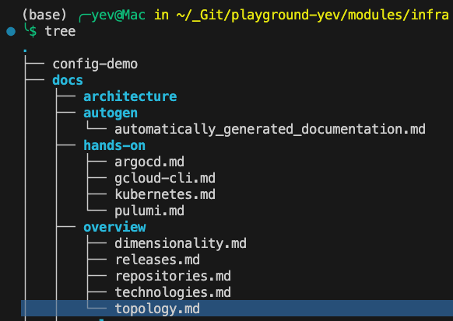This screenshot has width=453, height=321.
Task: Click the dimensionality.md file name
Action: (181, 244)
